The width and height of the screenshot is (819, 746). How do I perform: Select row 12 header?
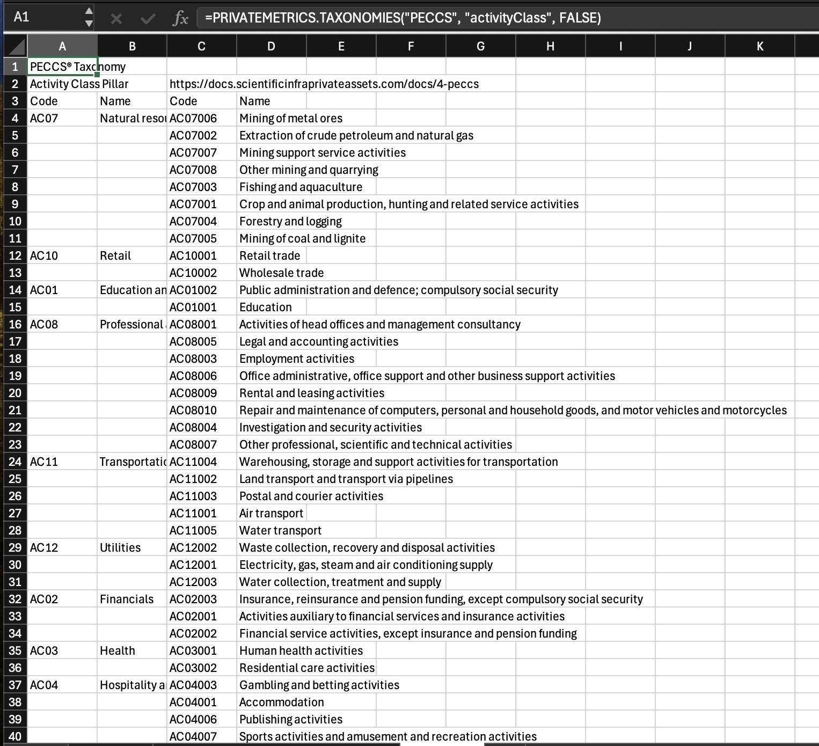15,255
